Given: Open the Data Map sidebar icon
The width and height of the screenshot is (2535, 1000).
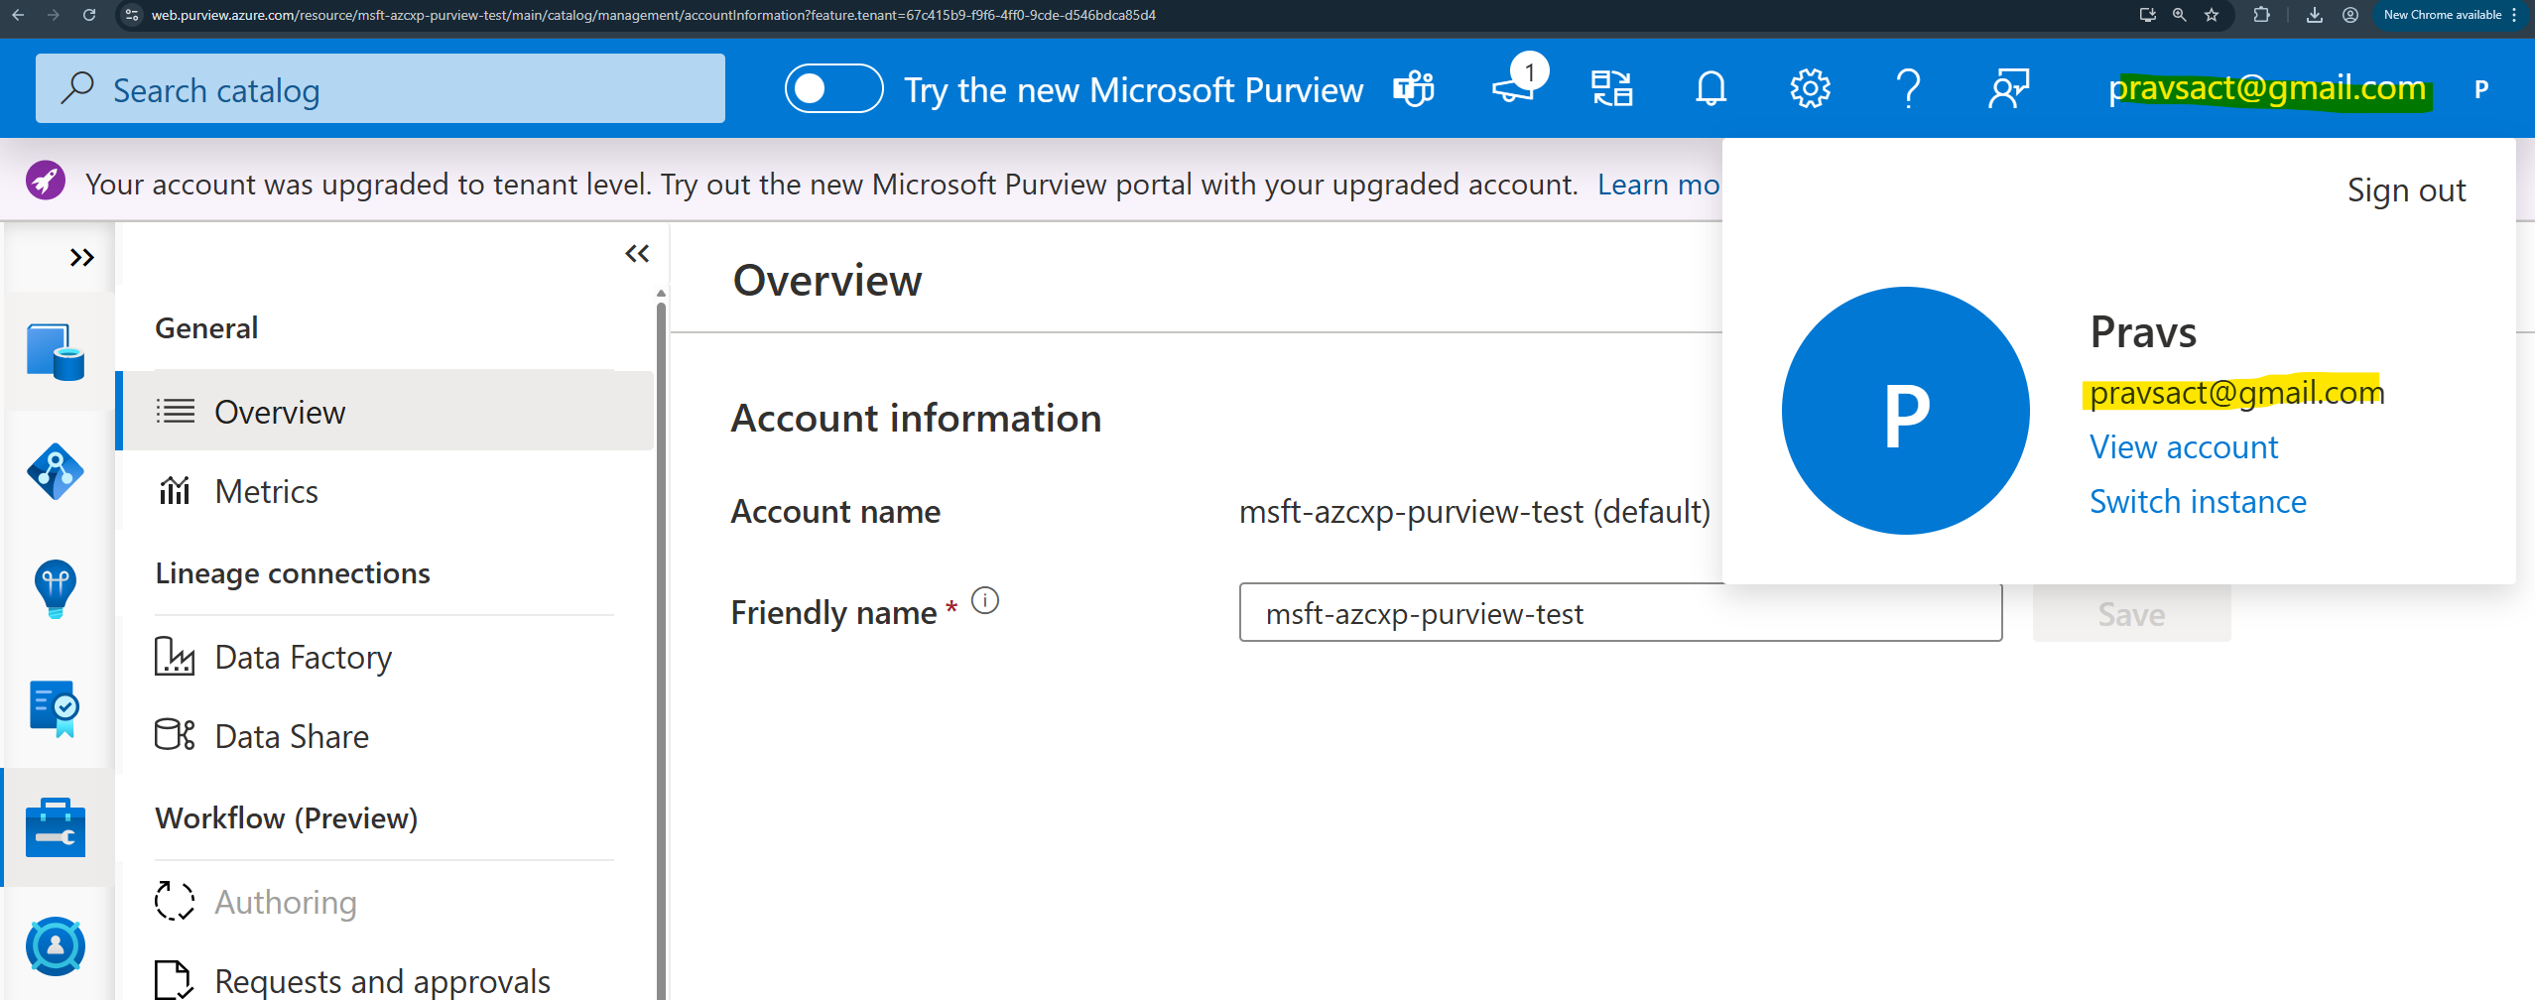Looking at the screenshot, I should 55,471.
